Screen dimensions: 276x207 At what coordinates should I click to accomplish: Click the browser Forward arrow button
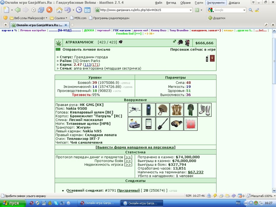[x=26, y=10]
